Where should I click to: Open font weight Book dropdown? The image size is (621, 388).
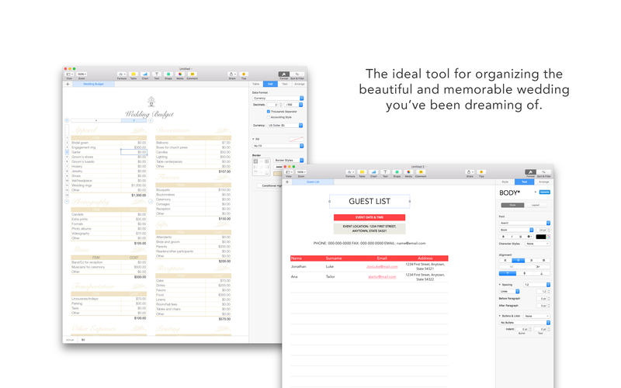516,230
